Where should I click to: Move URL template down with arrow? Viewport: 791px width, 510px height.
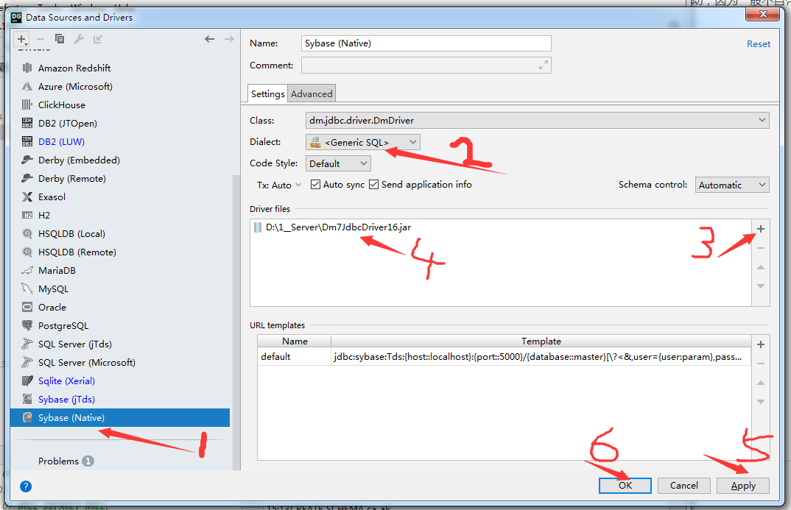pyautogui.click(x=761, y=402)
